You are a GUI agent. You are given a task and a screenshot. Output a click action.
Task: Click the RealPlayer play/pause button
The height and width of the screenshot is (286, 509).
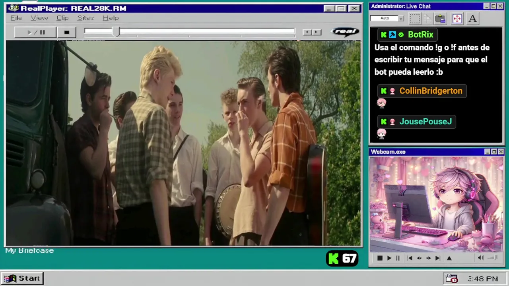(35, 32)
